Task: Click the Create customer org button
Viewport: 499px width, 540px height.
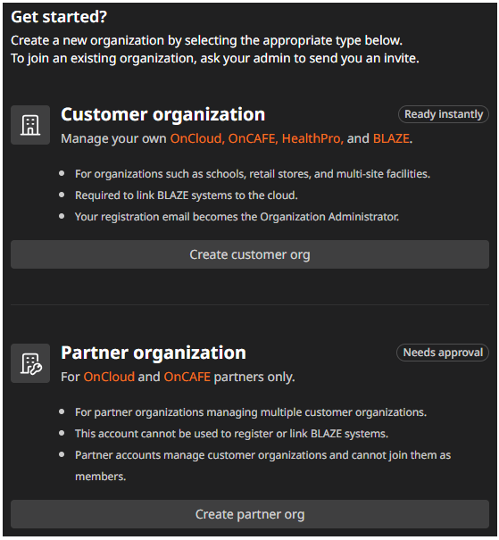Action: 250,254
